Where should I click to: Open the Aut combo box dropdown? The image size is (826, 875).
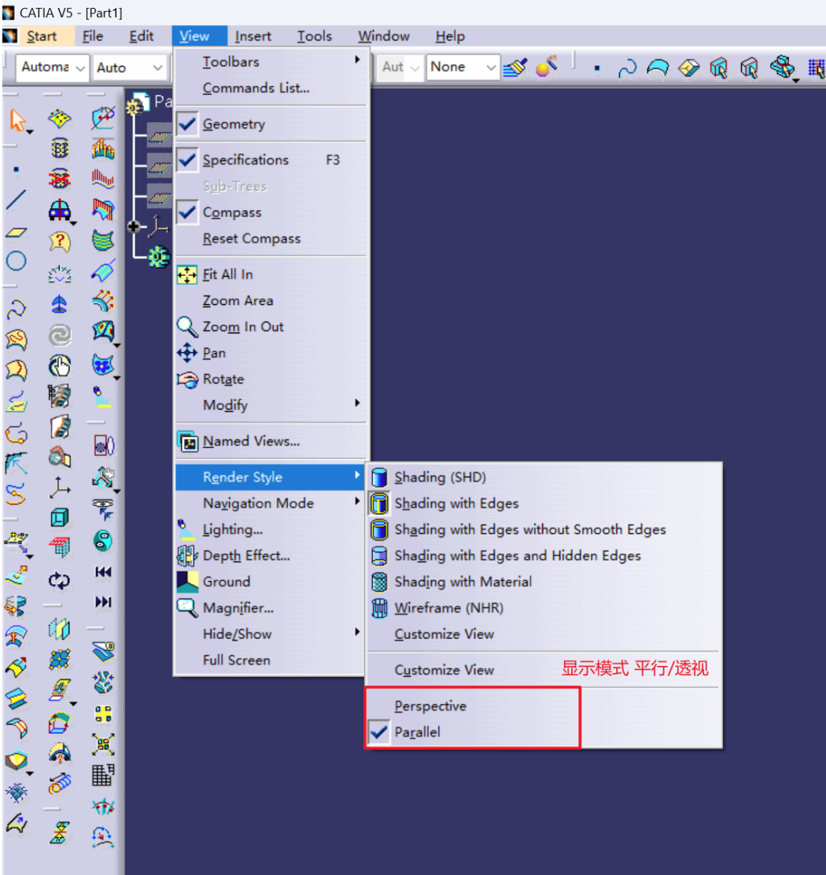(x=415, y=68)
